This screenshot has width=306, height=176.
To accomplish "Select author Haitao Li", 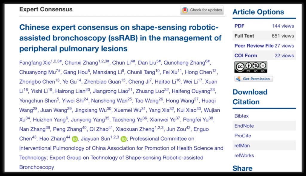I will tap(165, 82).
